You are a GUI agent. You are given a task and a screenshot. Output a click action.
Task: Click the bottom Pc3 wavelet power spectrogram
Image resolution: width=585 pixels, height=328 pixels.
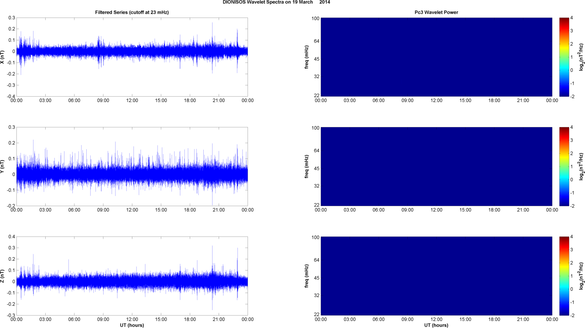pos(436,276)
